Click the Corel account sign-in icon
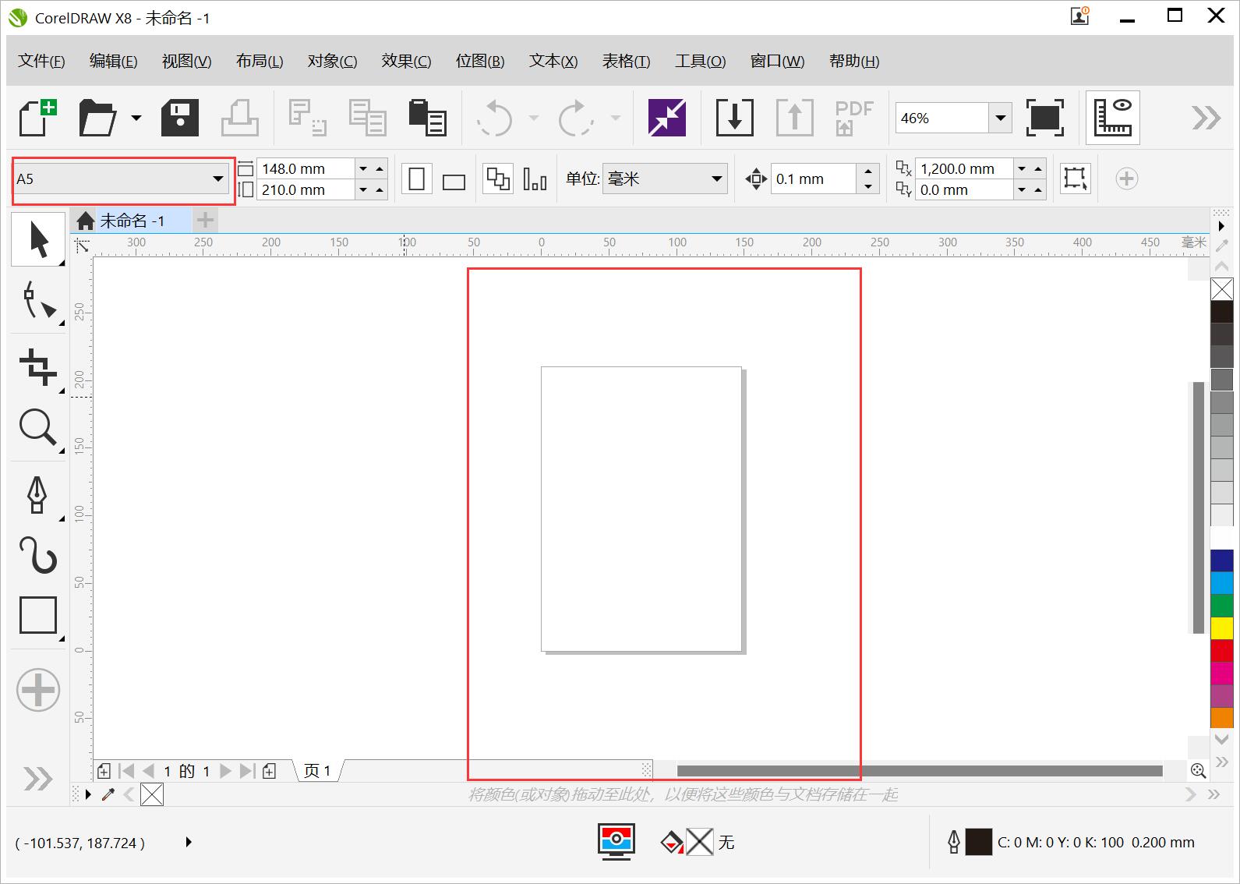This screenshot has height=884, width=1240. point(1080,15)
